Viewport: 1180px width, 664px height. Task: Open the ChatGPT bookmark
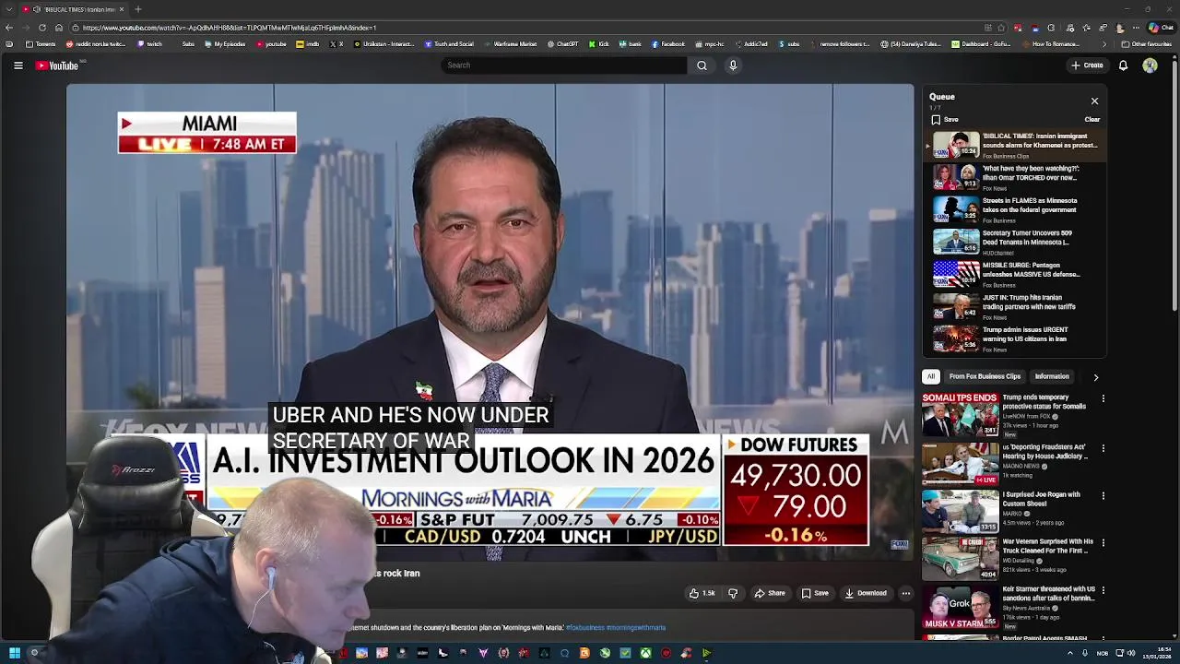pyautogui.click(x=563, y=44)
